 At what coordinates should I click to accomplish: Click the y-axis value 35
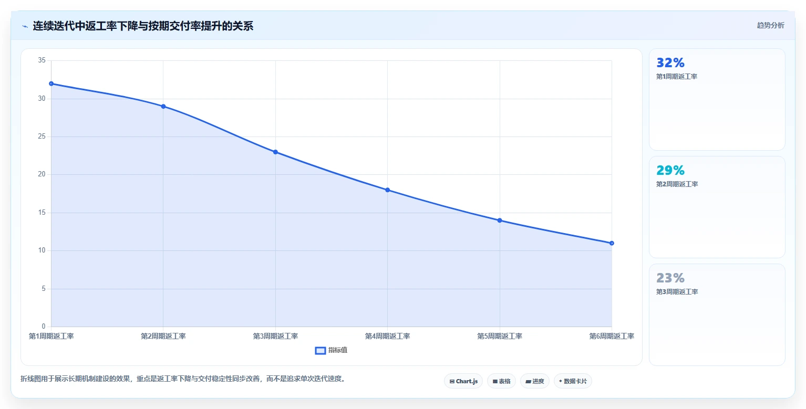(x=42, y=61)
